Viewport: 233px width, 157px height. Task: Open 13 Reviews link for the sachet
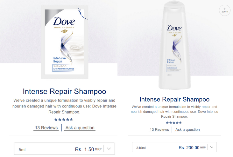46,128
